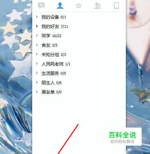Open the Qzone star icon tab

click(x=79, y=6)
